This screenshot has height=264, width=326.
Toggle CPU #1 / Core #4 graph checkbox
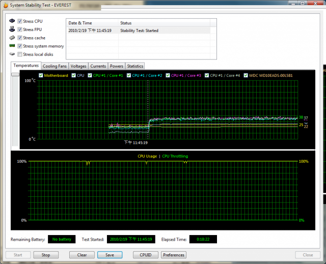tap(207, 75)
